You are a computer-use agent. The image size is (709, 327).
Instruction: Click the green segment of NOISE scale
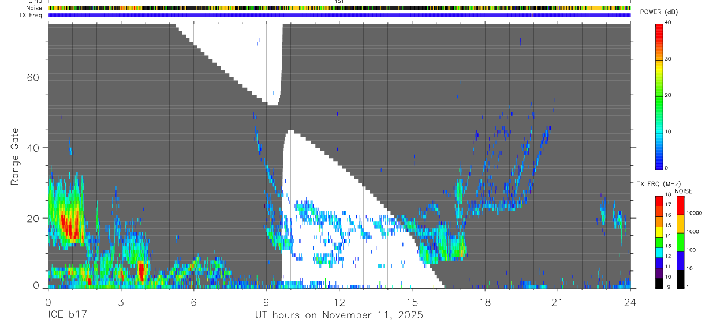click(680, 241)
